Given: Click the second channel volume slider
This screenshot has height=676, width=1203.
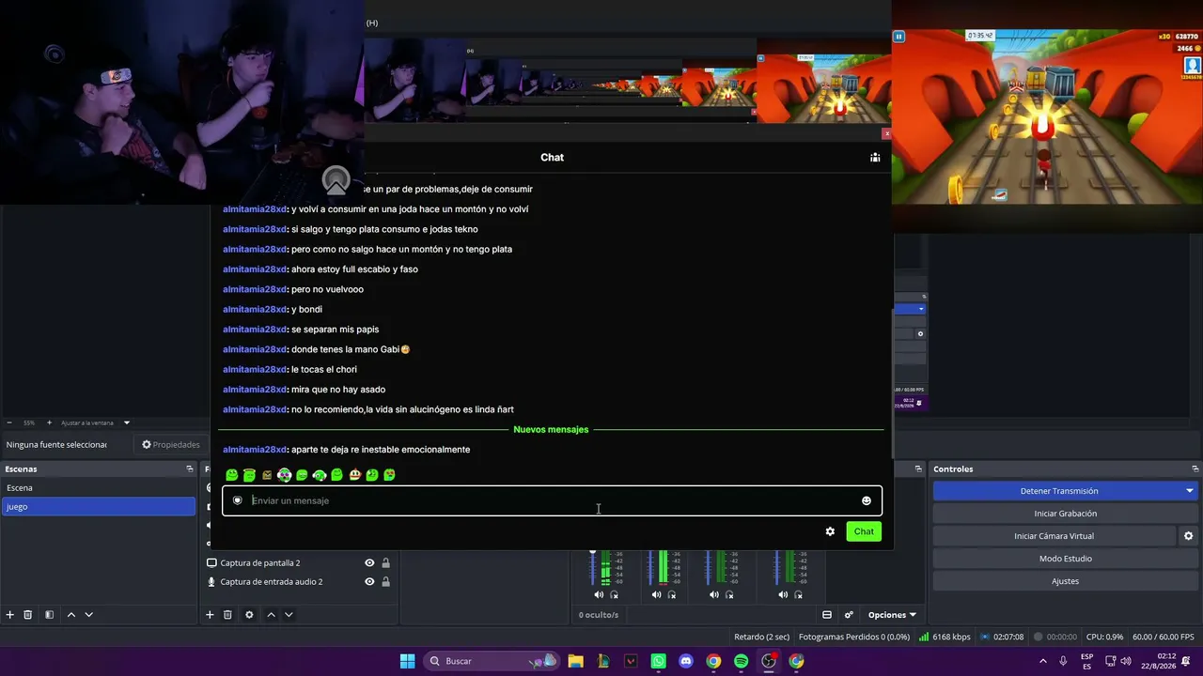Looking at the screenshot, I should [x=649, y=566].
